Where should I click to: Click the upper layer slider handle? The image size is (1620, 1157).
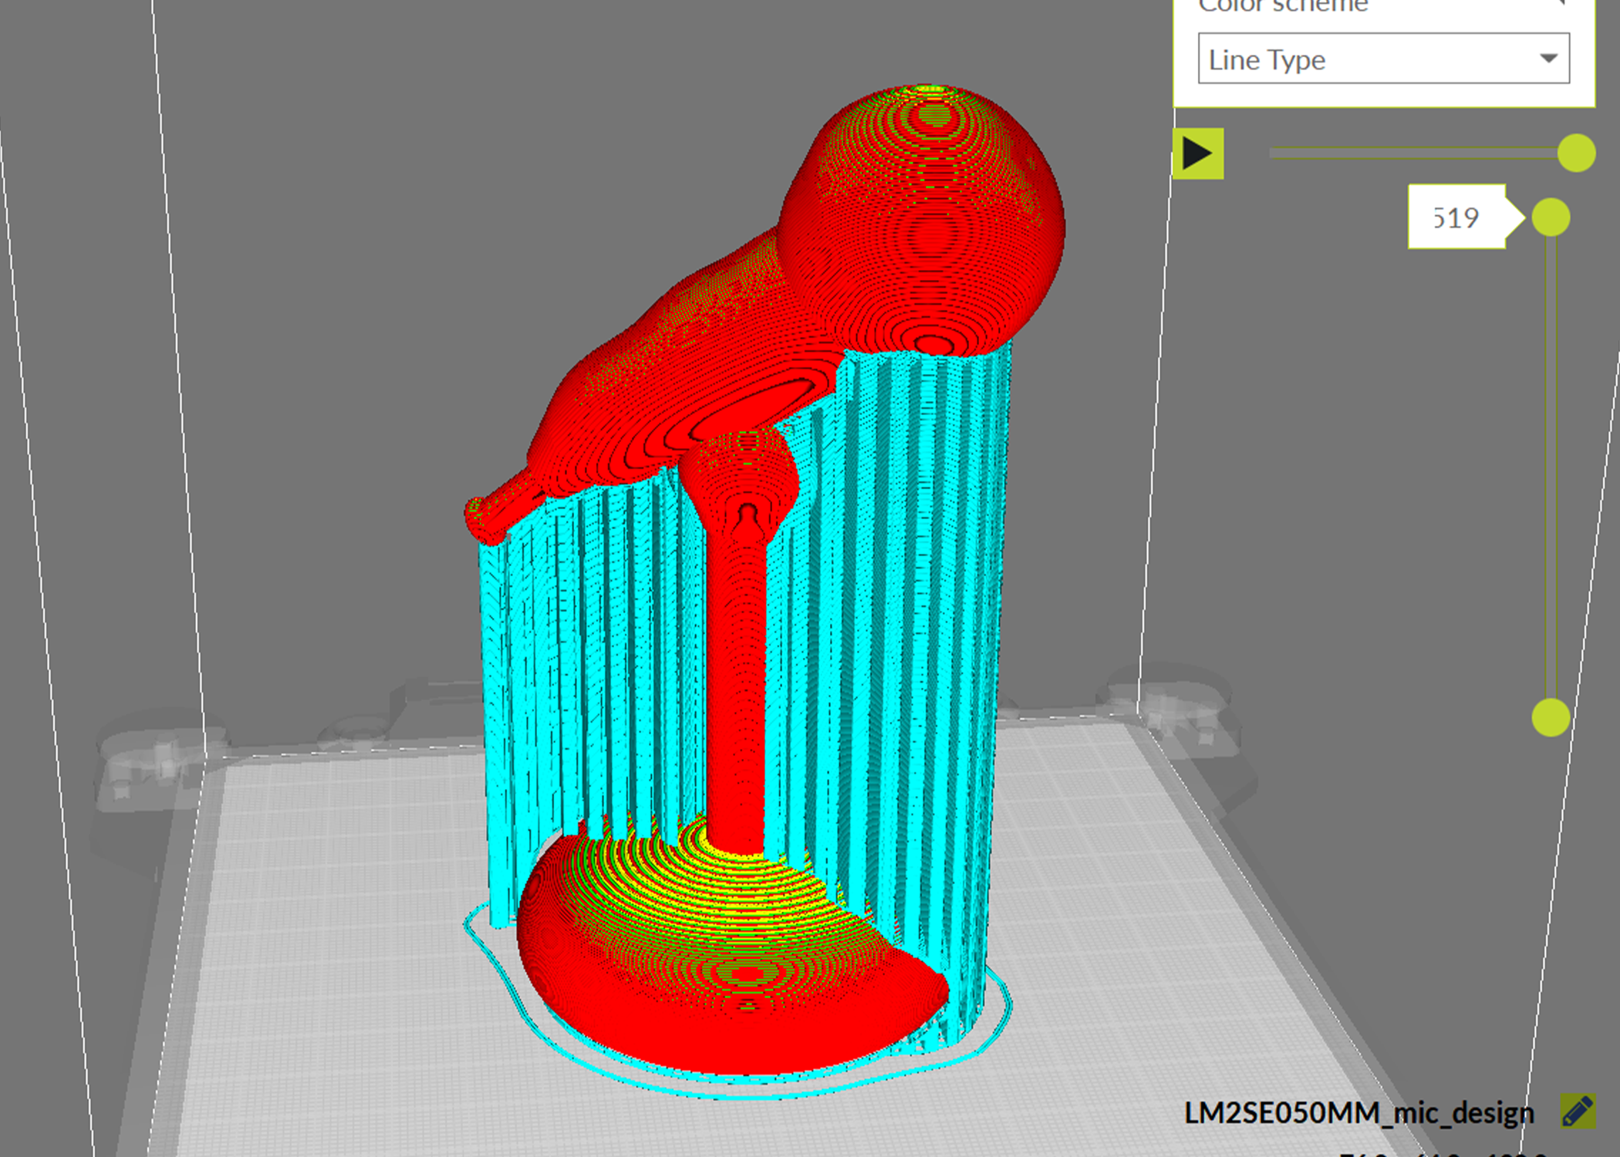click(1551, 217)
